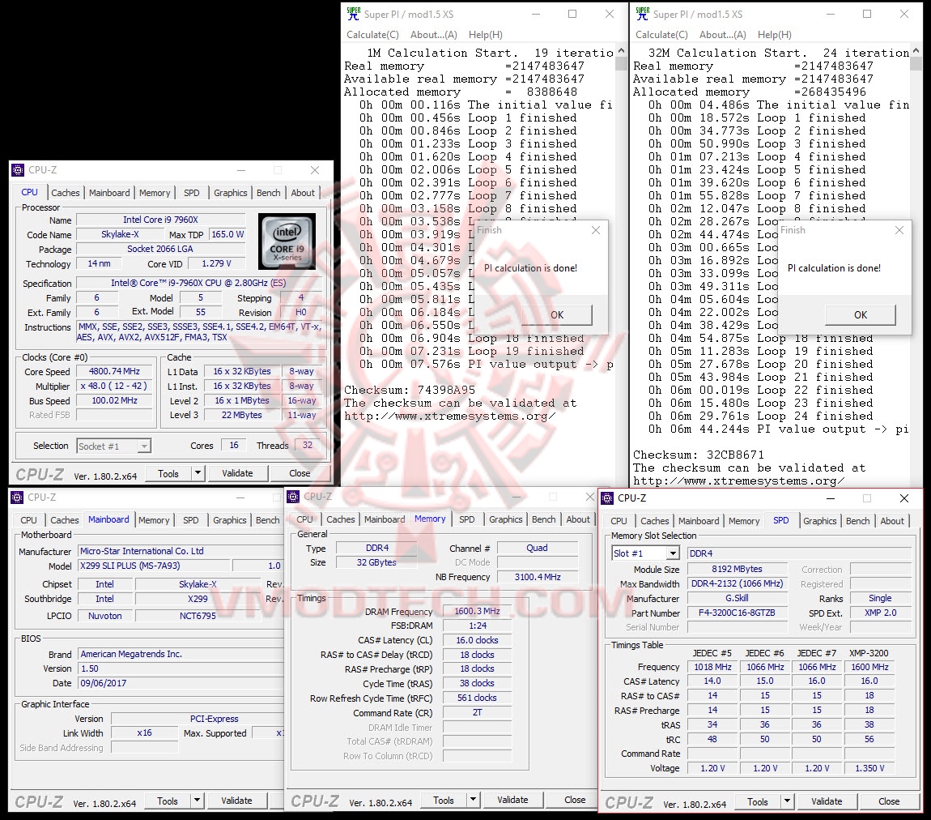This screenshot has width=931, height=820.
Task: Switch to the Bench tab in SPD window
Action: [857, 521]
